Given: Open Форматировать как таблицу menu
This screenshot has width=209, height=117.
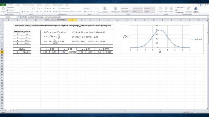Looking at the screenshot, I should click(115, 10).
